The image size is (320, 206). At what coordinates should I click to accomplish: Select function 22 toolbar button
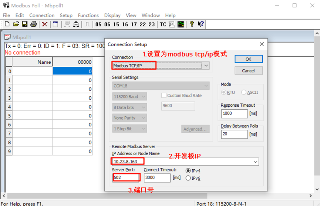[x=143, y=24]
